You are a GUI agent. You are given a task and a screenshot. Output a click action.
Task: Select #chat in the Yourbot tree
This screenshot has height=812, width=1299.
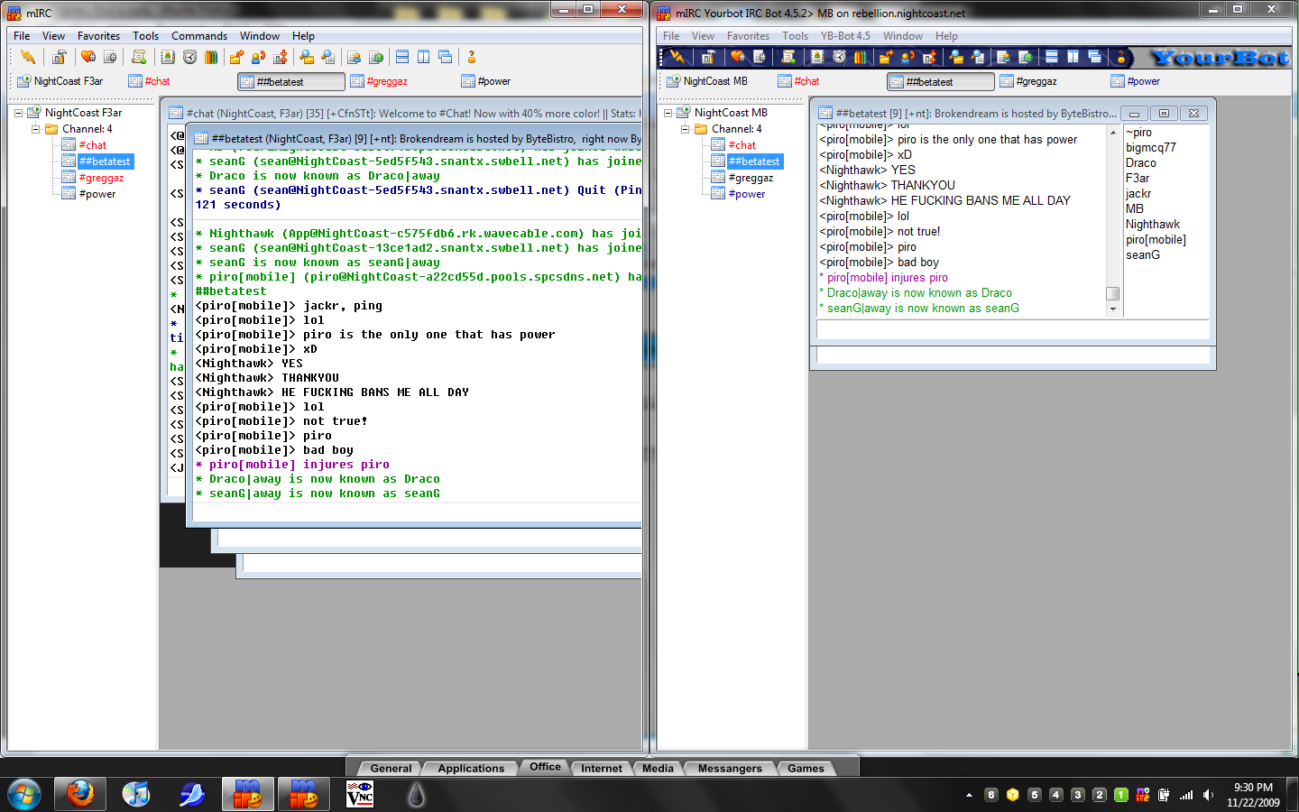pyautogui.click(x=742, y=145)
